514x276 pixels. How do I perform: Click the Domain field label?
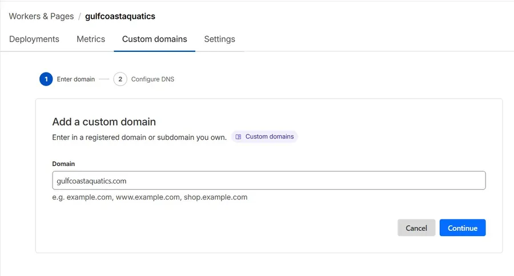63,164
